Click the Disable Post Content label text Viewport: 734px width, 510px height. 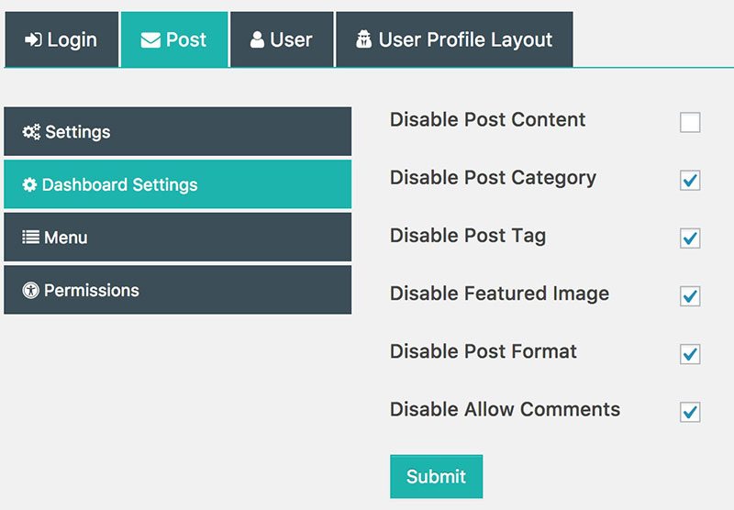pyautogui.click(x=487, y=120)
